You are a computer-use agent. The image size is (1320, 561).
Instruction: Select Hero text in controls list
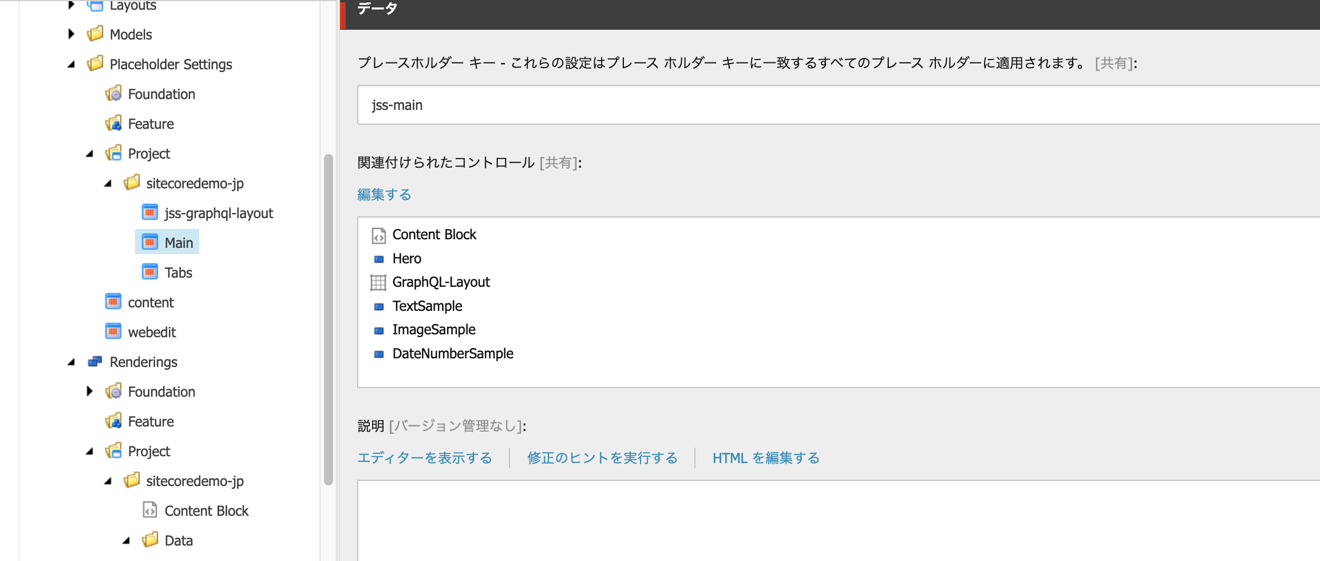(406, 259)
